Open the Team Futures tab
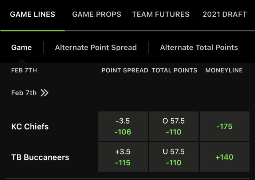Viewport: 255px width, 180px height. (161, 15)
